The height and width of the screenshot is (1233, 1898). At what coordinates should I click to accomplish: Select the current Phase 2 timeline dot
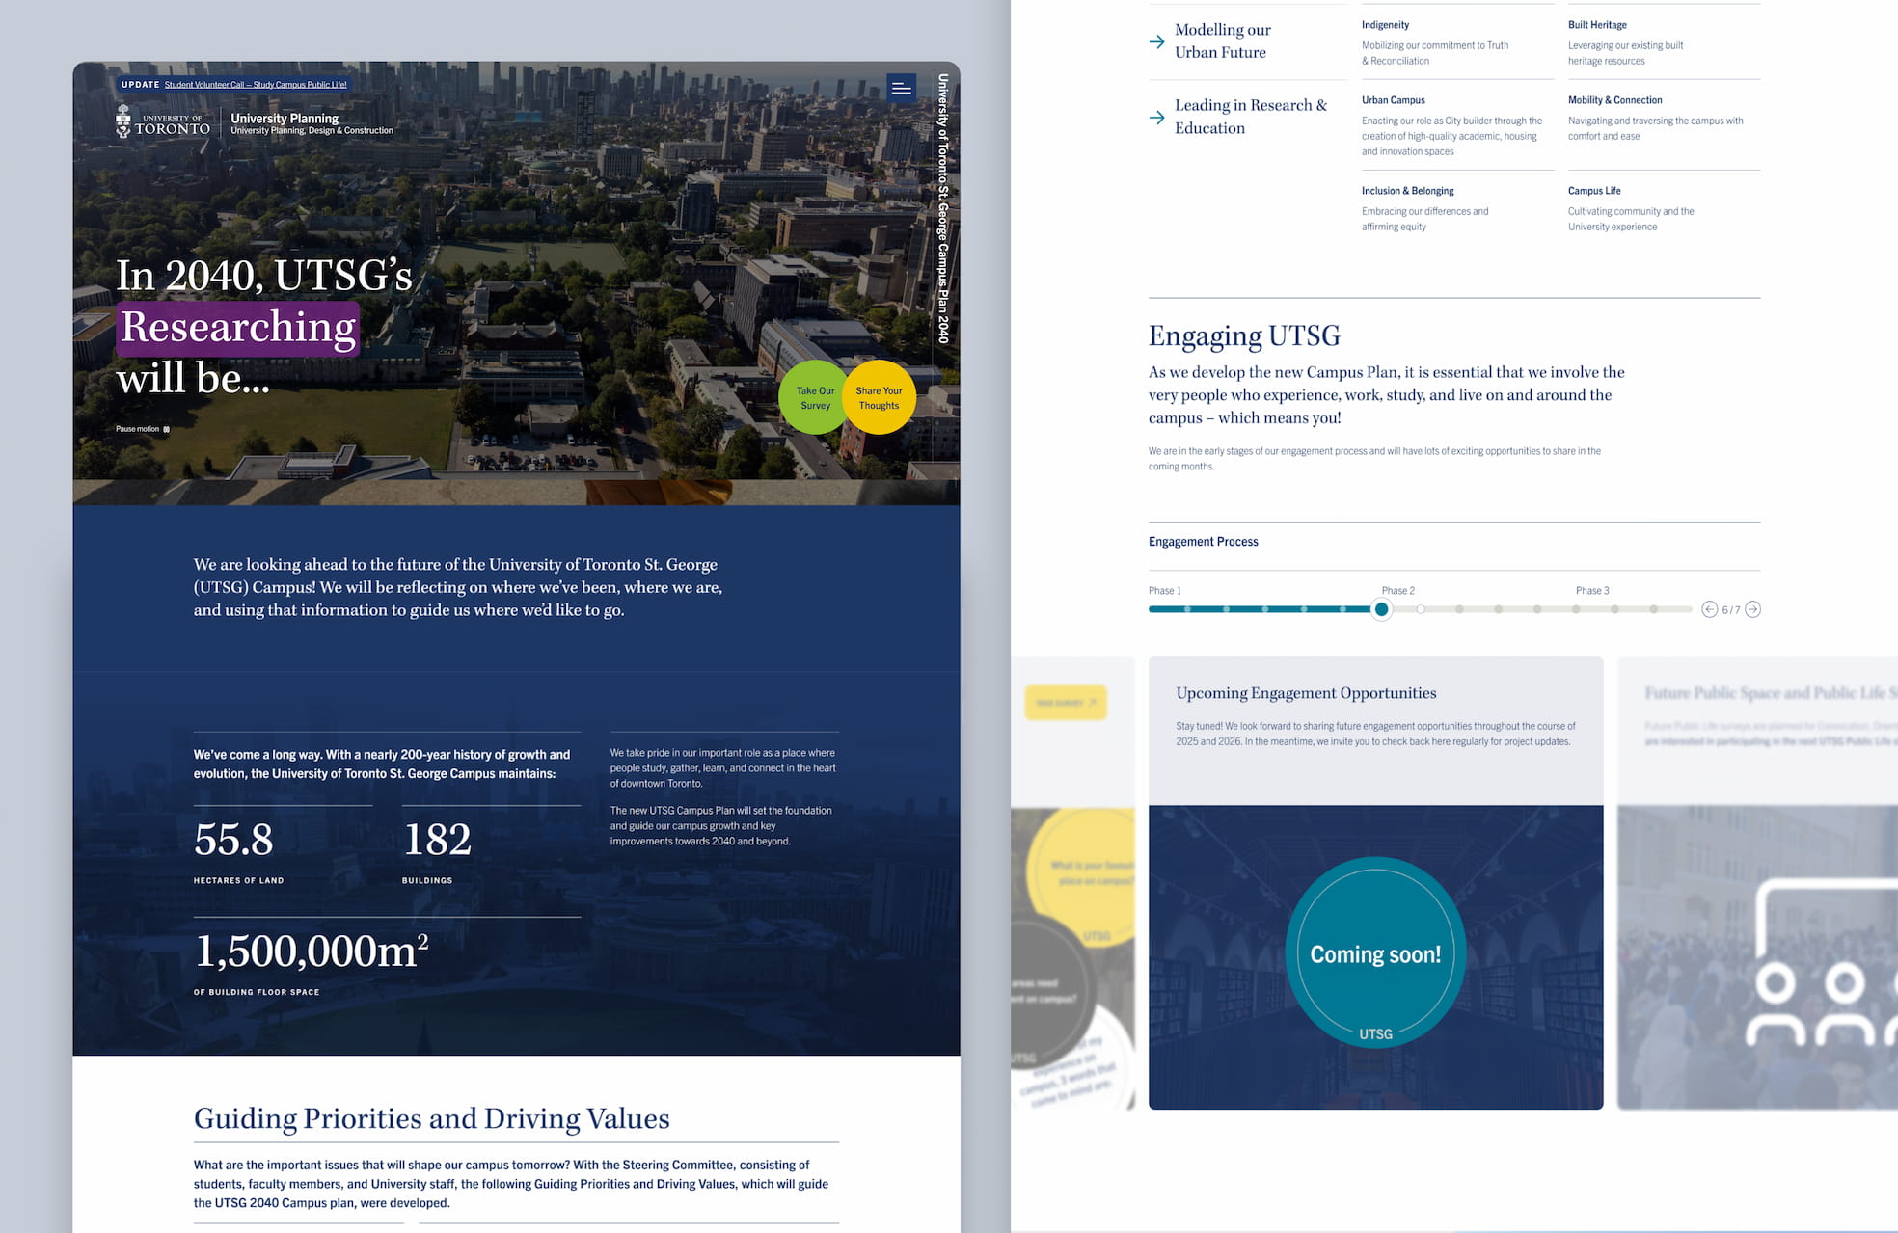click(x=1382, y=609)
